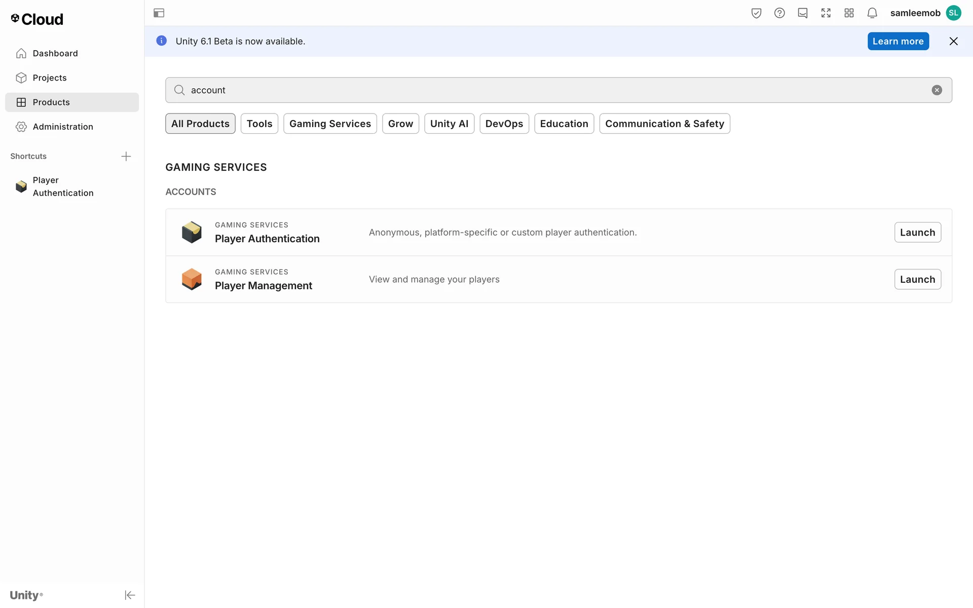
Task: Click Learn more about Unity 6.1 Beta
Action: pyautogui.click(x=898, y=42)
